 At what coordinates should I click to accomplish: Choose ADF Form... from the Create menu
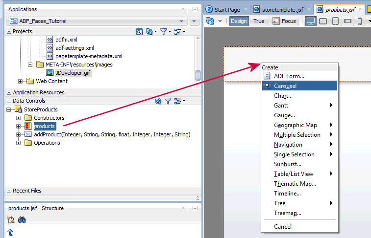pos(299,76)
